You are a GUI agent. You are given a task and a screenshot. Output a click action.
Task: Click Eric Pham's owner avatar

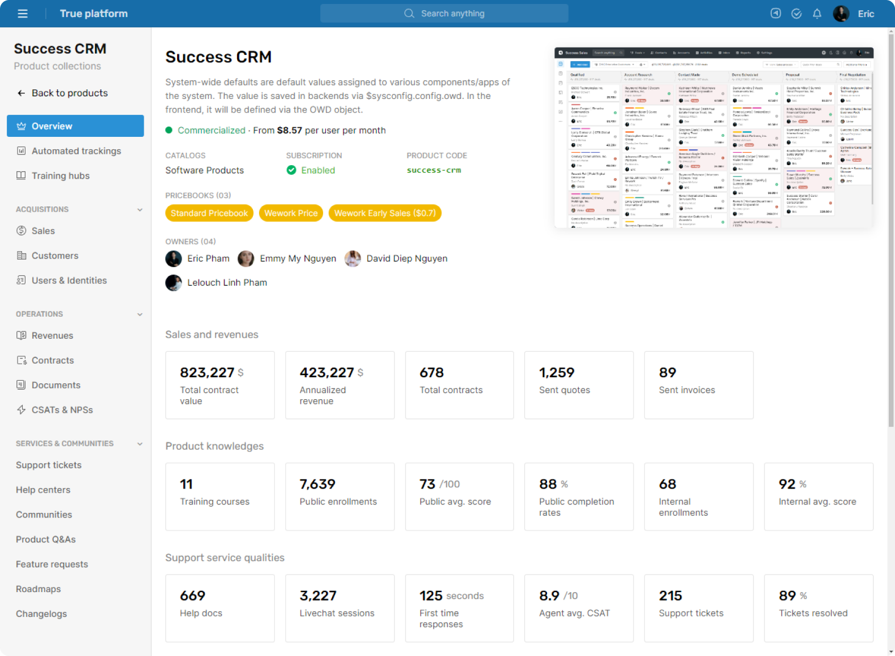point(174,258)
